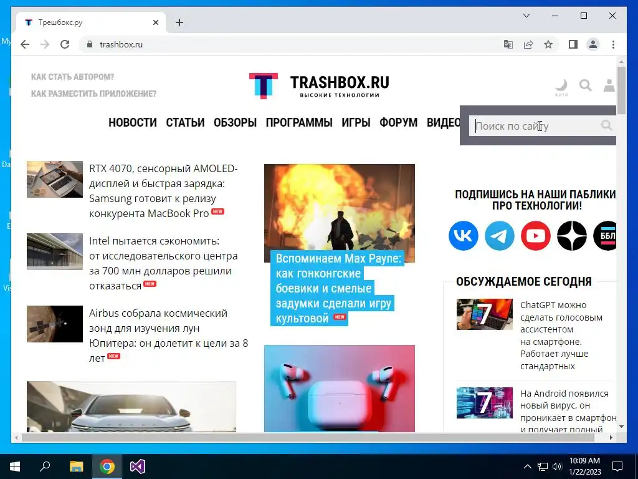The height and width of the screenshot is (479, 638).
Task: Click the Android virus article thumbnail
Action: tap(485, 402)
